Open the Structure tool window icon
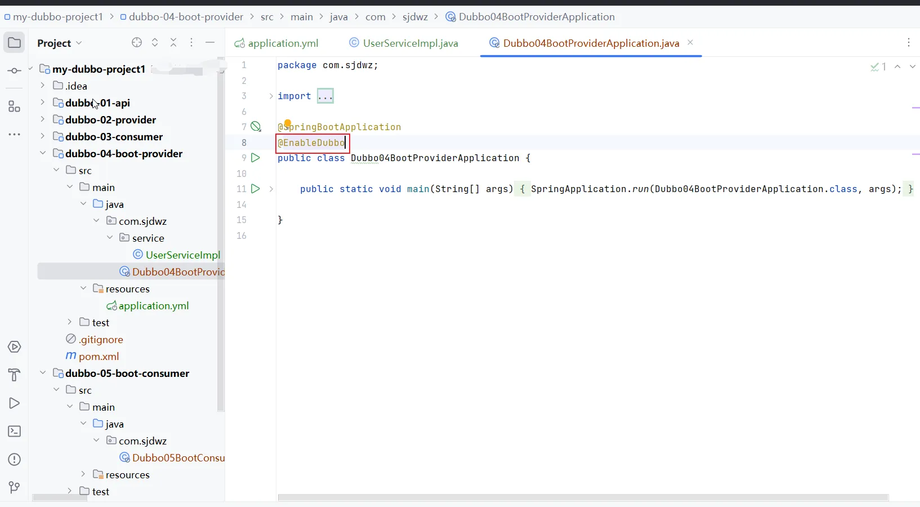 tap(15, 106)
